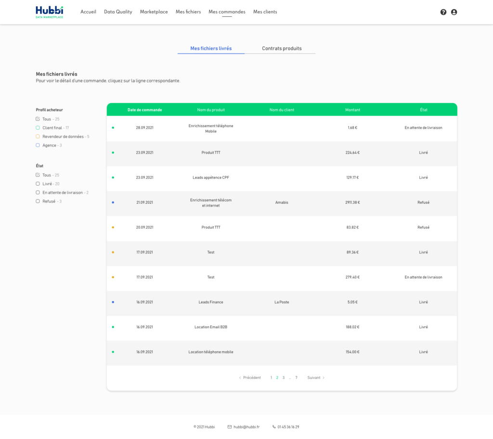
Task: Click the amount 279,40 €
Action: point(352,277)
